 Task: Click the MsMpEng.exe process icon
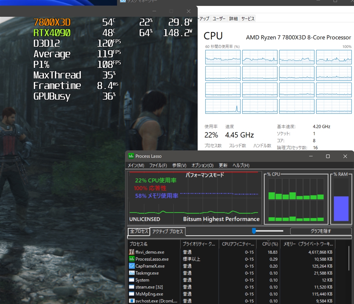(x=131, y=294)
